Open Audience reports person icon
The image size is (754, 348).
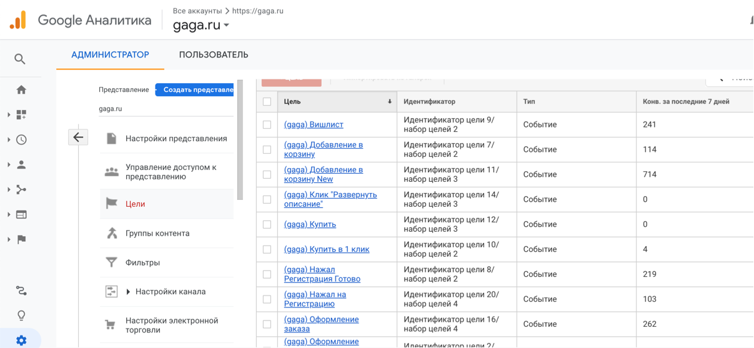(21, 165)
